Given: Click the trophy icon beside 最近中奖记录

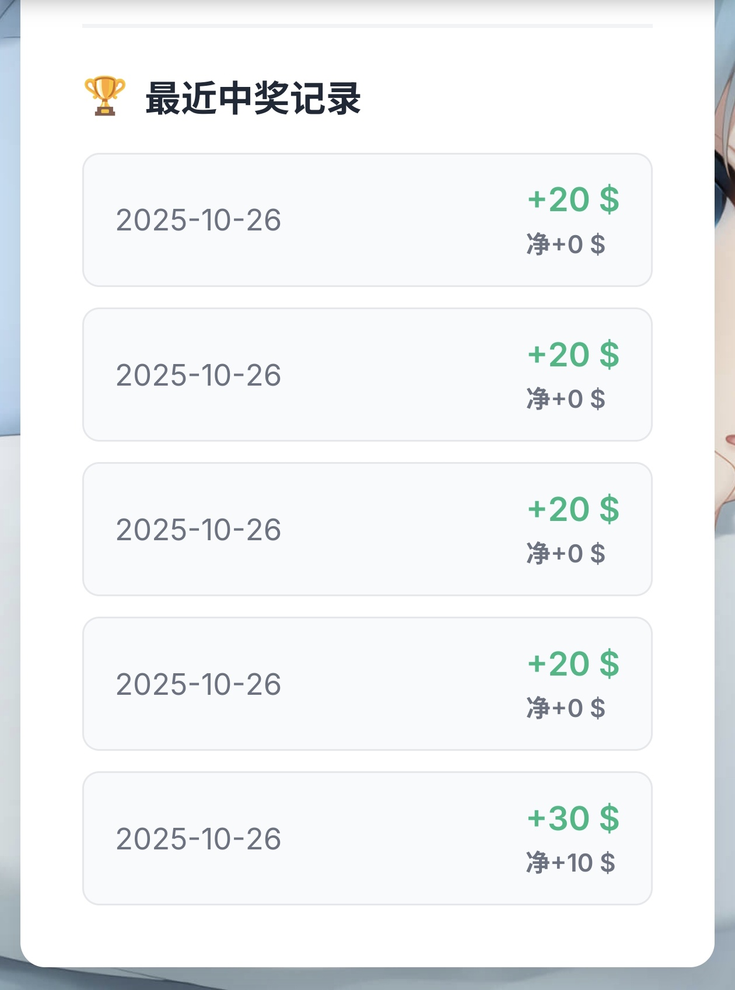Looking at the screenshot, I should pyautogui.click(x=105, y=96).
